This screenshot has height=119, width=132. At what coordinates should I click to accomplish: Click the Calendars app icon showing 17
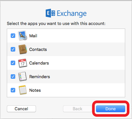click(22, 63)
